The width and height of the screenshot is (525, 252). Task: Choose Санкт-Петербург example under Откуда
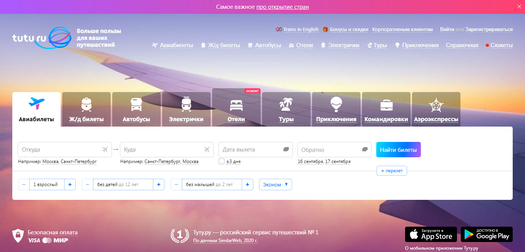(x=79, y=161)
